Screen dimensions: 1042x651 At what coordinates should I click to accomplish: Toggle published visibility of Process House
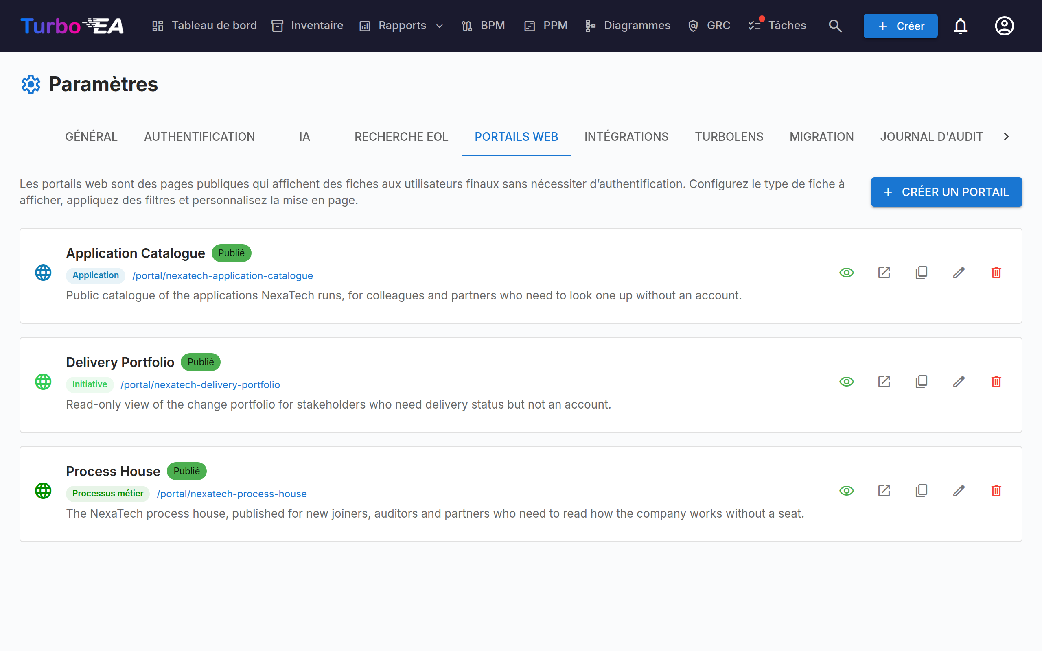tap(847, 491)
